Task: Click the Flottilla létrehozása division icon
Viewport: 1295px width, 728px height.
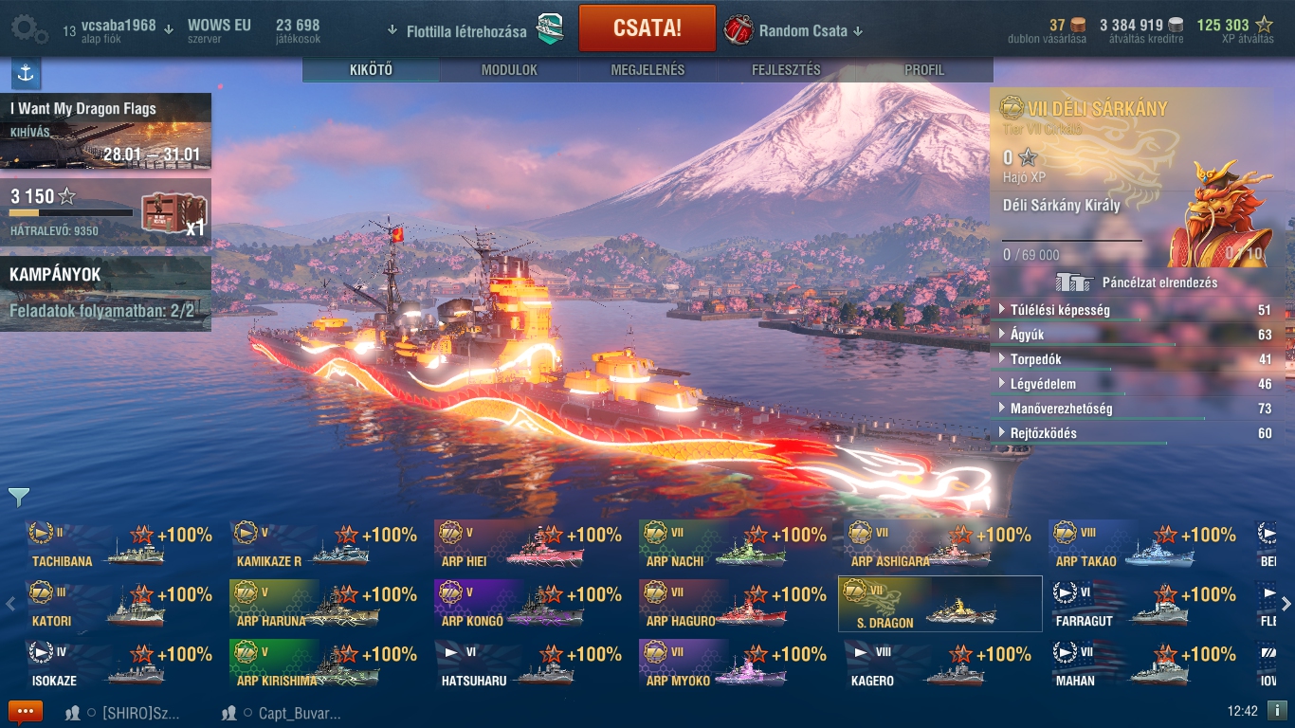Action: coord(551,29)
